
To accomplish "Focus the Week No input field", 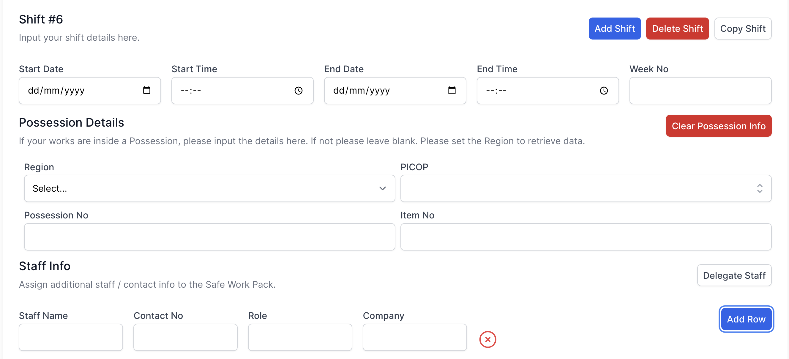I will coord(700,91).
